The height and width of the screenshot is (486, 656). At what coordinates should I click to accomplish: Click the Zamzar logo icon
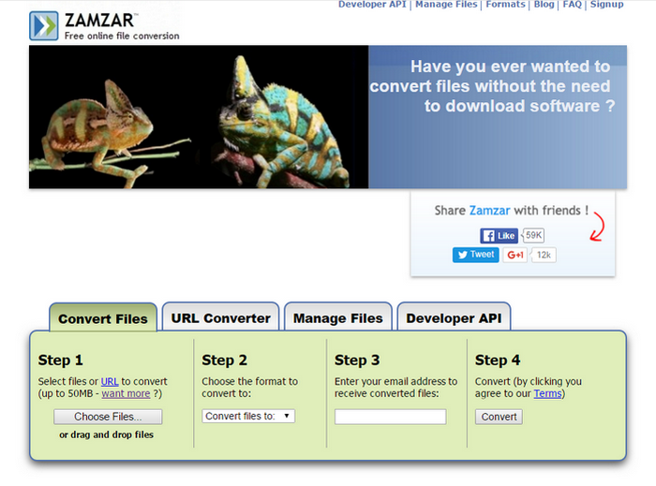pyautogui.click(x=43, y=26)
